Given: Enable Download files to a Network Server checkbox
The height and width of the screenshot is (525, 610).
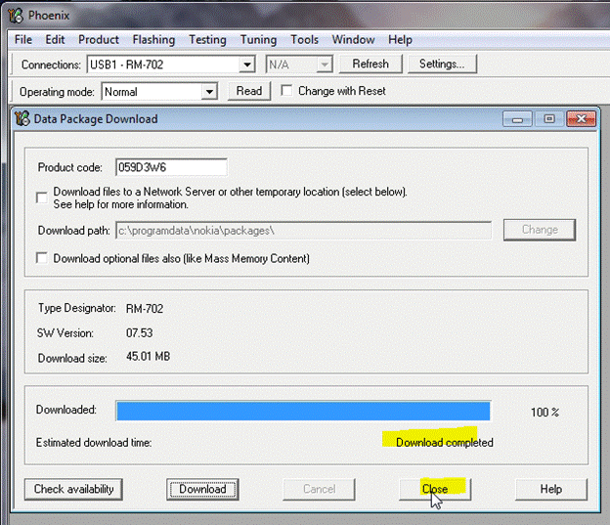Looking at the screenshot, I should point(42,197).
